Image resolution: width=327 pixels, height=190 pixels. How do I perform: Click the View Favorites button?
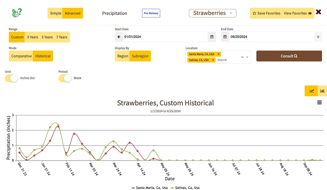coord(298,13)
